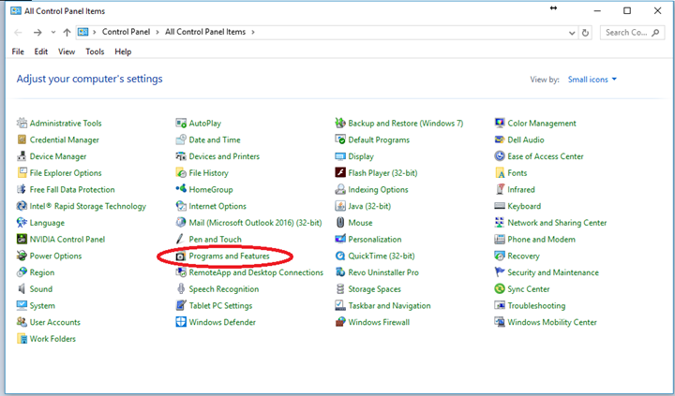This screenshot has height=396, width=675.
Task: Click the Backup and Restore icon
Action: [340, 123]
